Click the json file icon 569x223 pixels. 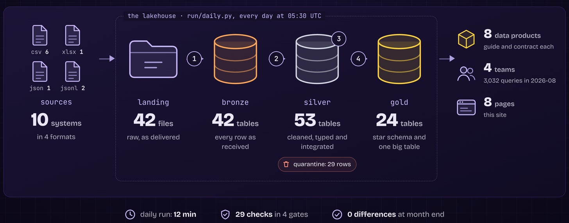[x=40, y=71]
